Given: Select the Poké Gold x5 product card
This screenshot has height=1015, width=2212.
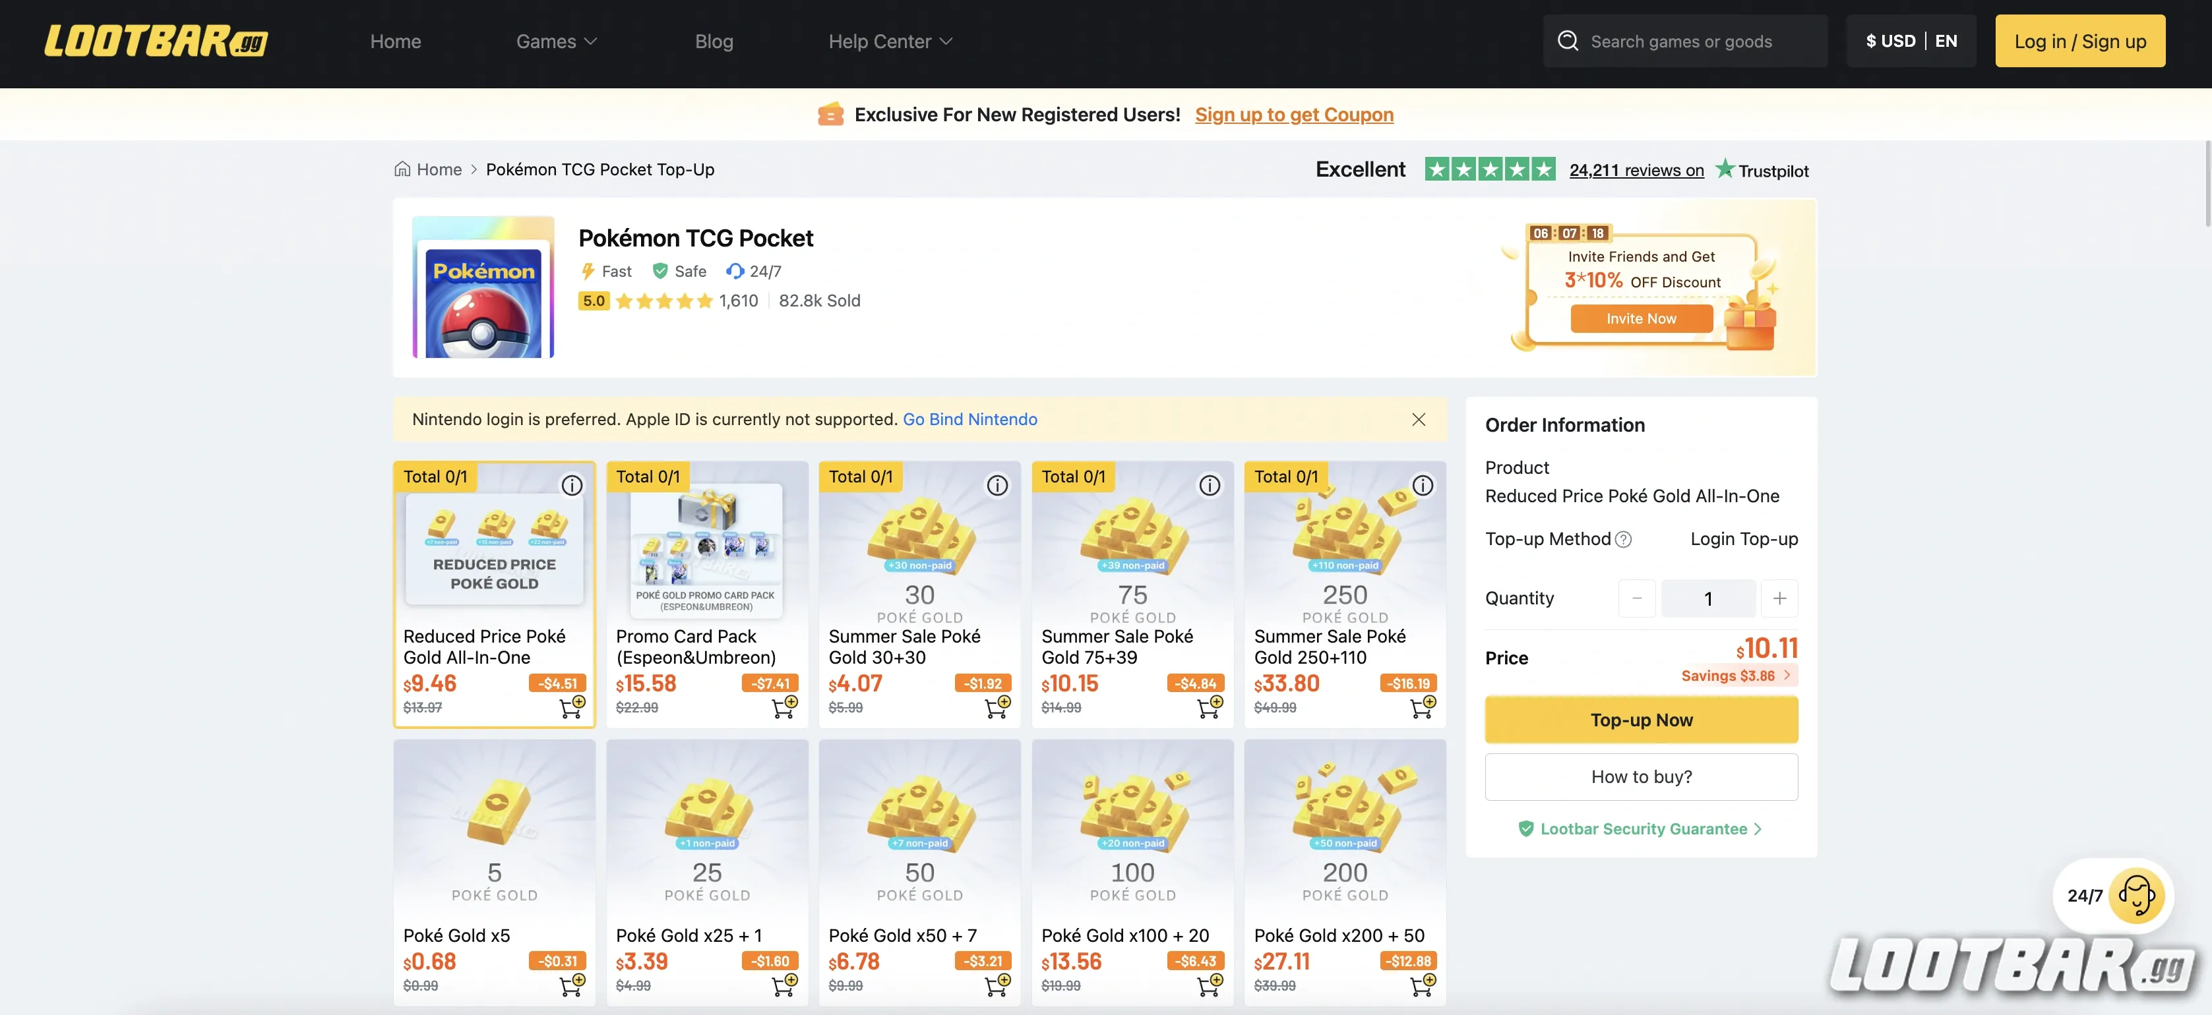Looking at the screenshot, I should click(x=494, y=858).
